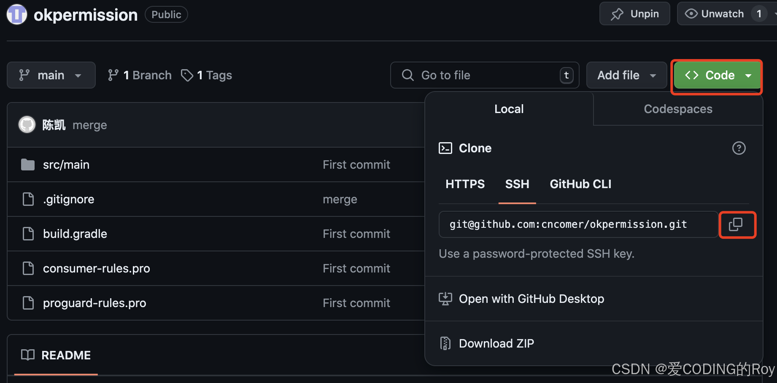777x383 pixels.
Task: Open the proguard-rules.pro file
Action: [94, 303]
